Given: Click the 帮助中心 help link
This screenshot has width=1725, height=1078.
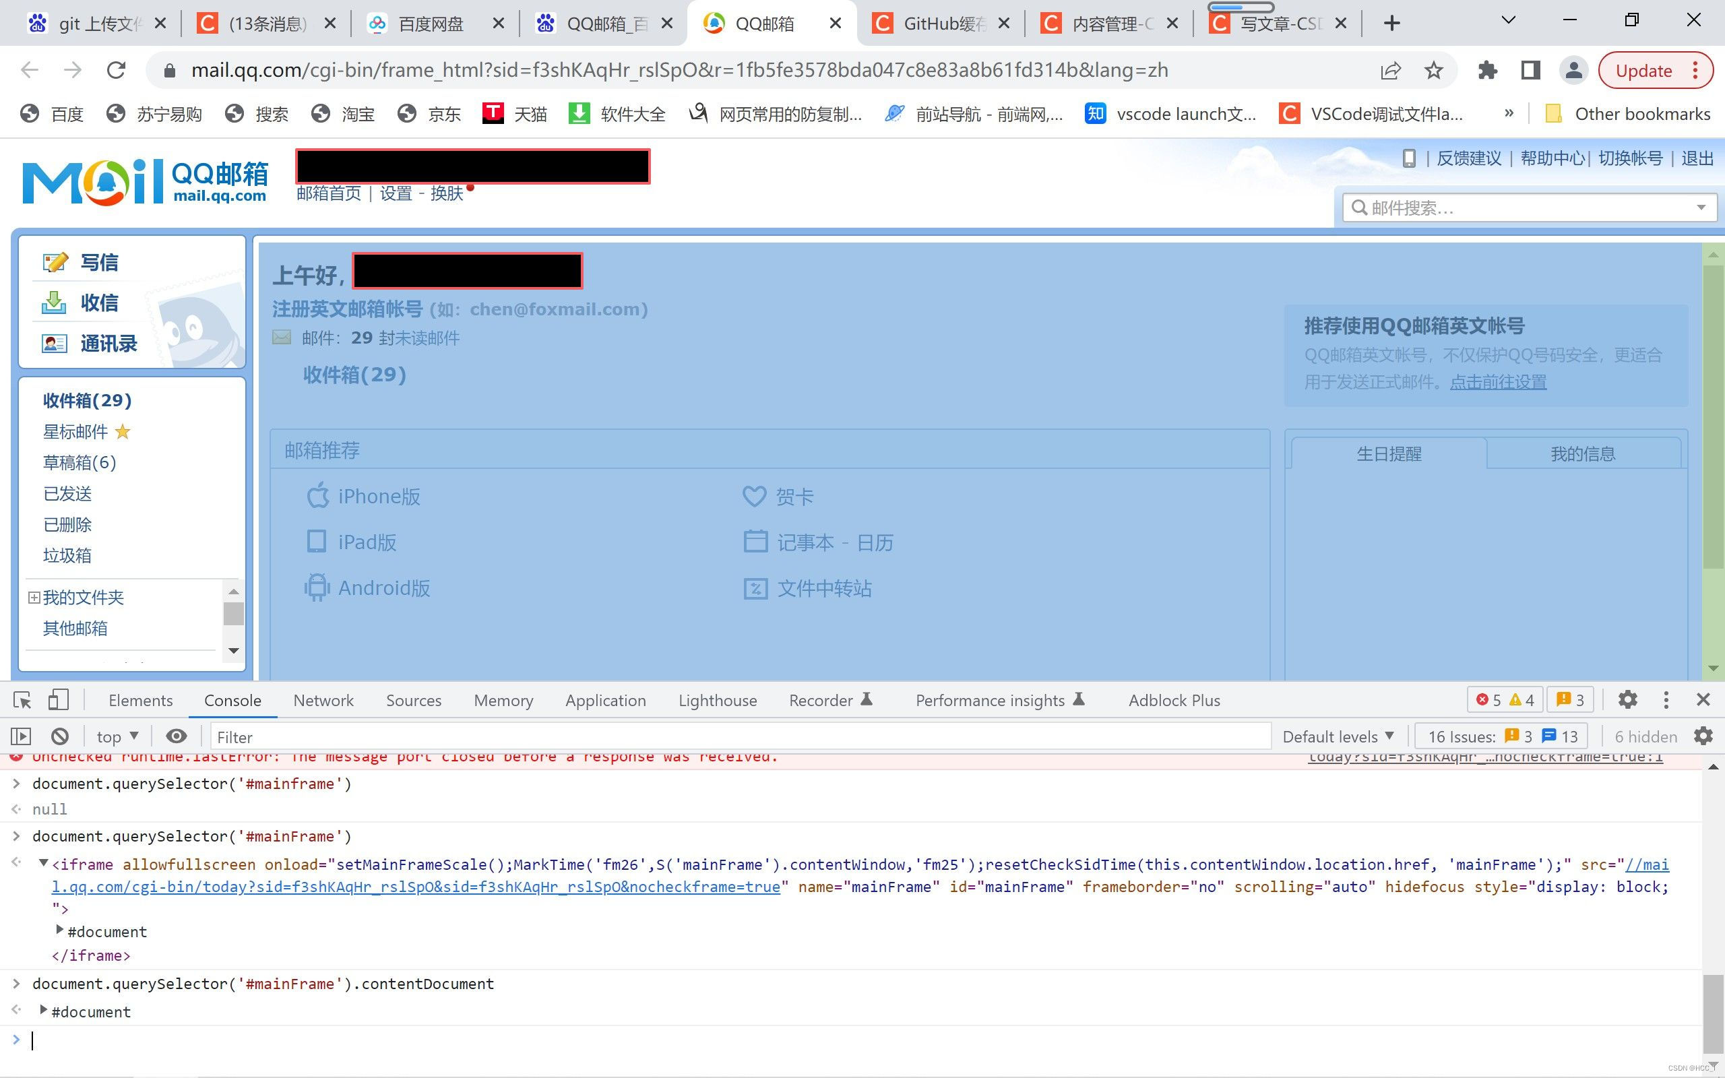Looking at the screenshot, I should pyautogui.click(x=1552, y=158).
